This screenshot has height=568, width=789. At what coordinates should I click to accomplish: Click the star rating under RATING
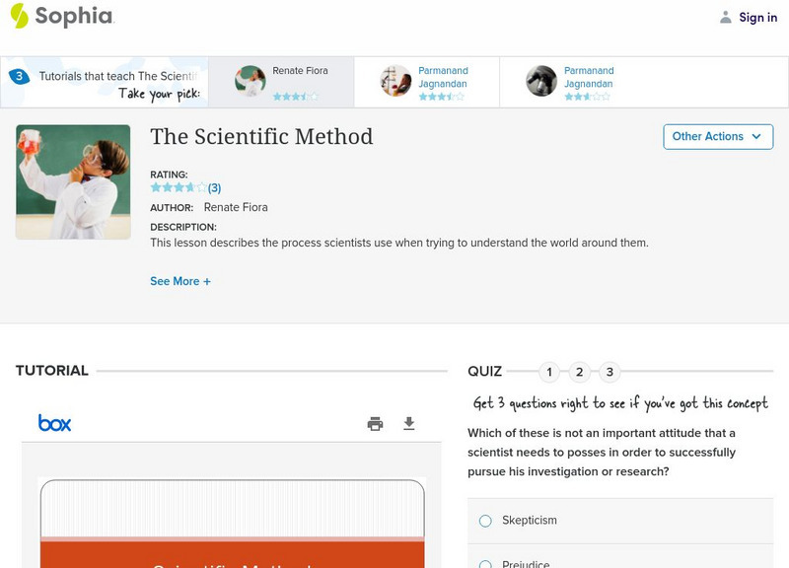tap(179, 187)
